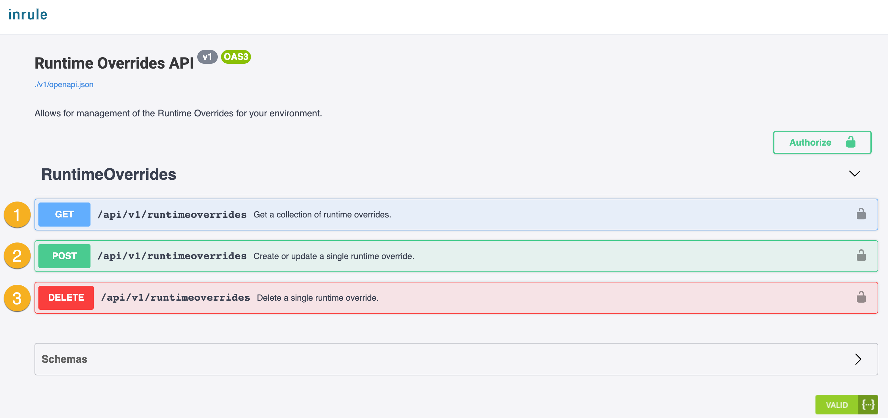Open the ./v1/openapi.json specification link

coord(64,85)
